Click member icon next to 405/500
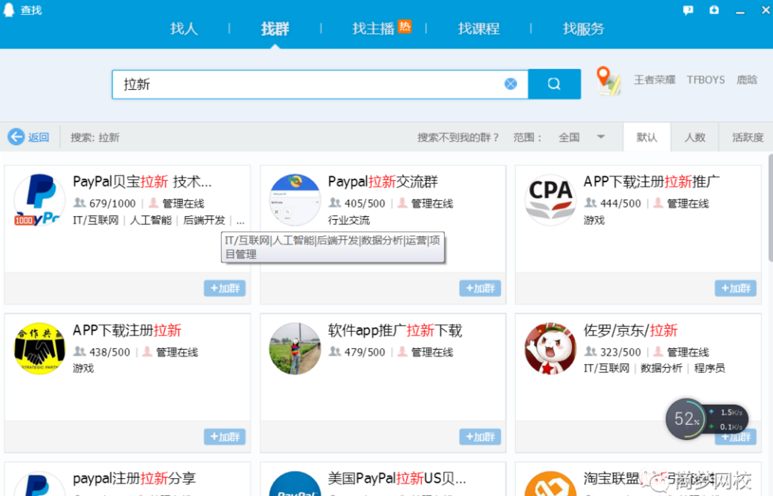Image resolution: width=773 pixels, height=496 pixels. [x=335, y=203]
